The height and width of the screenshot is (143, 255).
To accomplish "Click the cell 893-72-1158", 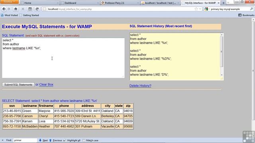I will tap(12, 126).
